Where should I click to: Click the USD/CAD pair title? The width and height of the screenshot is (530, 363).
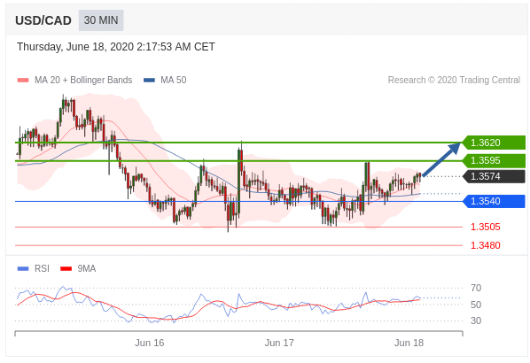coord(43,20)
